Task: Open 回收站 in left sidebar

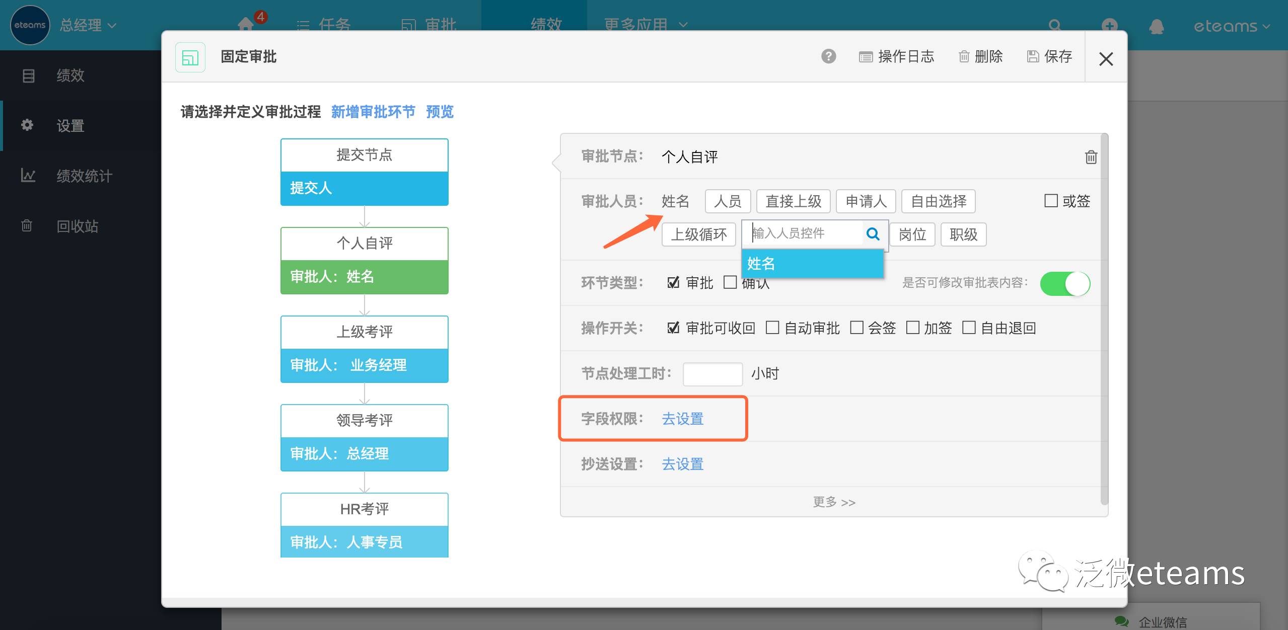Action: tap(77, 226)
